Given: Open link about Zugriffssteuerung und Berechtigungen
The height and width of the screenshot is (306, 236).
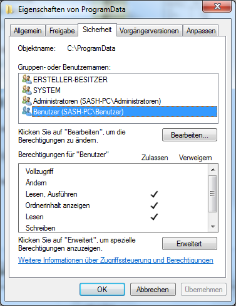Looking at the screenshot, I should (x=116, y=260).
